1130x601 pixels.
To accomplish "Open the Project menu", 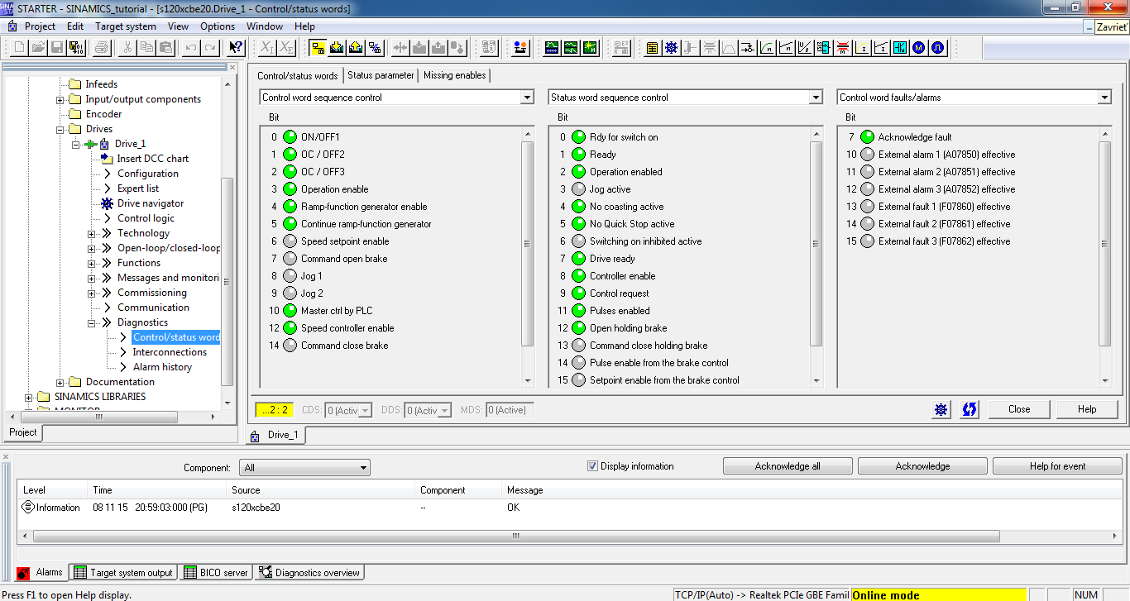I will (40, 26).
